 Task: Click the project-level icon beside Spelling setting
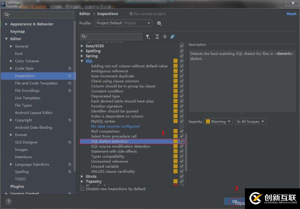[x=70, y=172]
